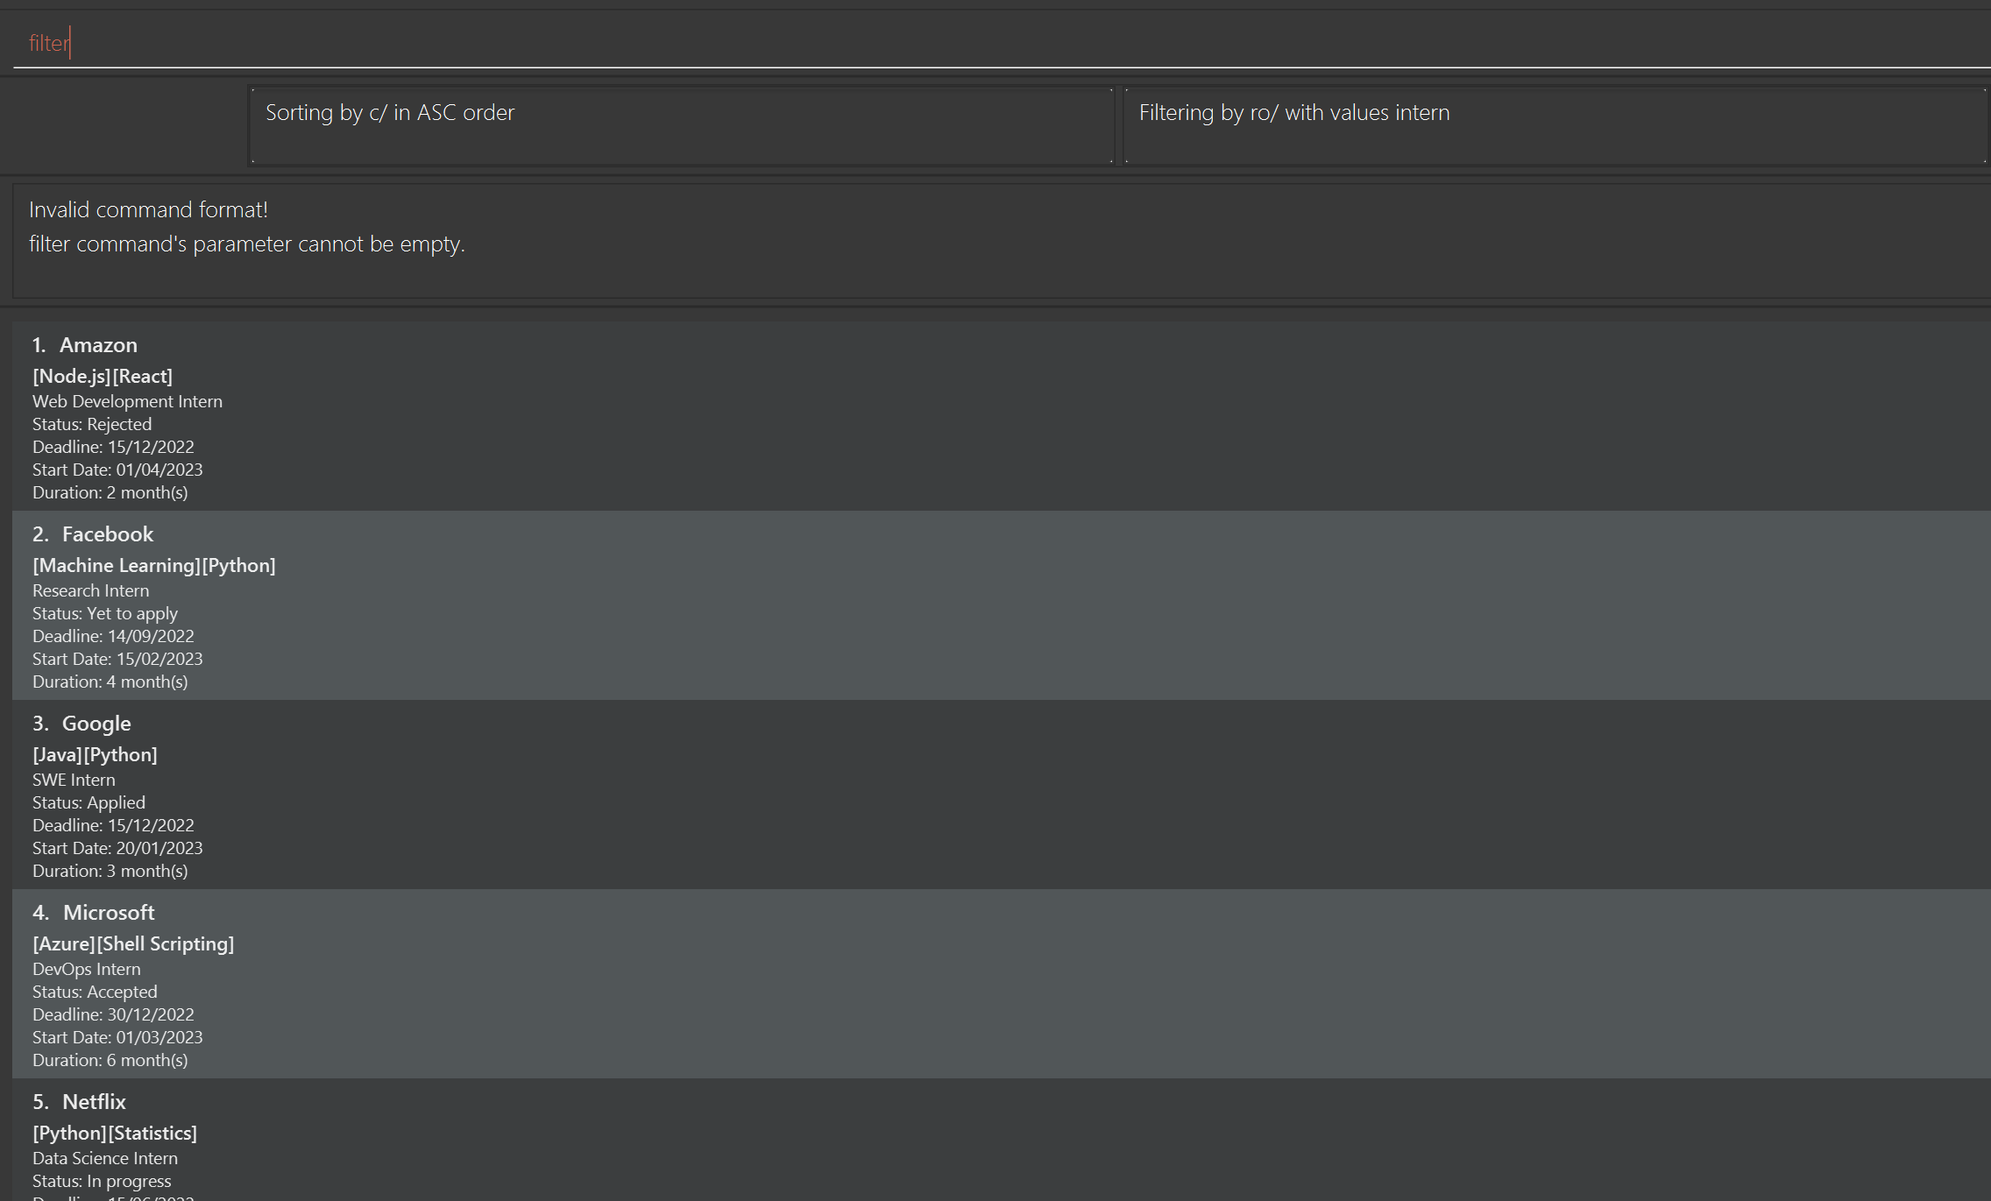Click the sorting status panel

(x=681, y=125)
